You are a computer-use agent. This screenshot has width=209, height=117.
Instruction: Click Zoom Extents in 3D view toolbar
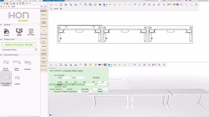[x=61, y=65]
